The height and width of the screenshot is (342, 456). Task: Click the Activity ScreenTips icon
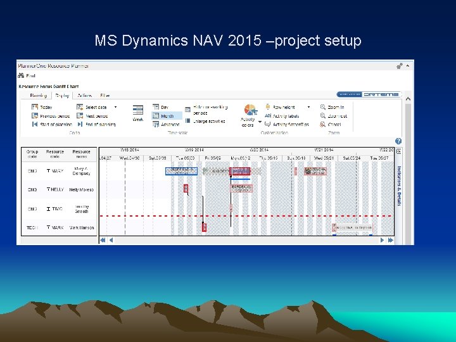(268, 124)
